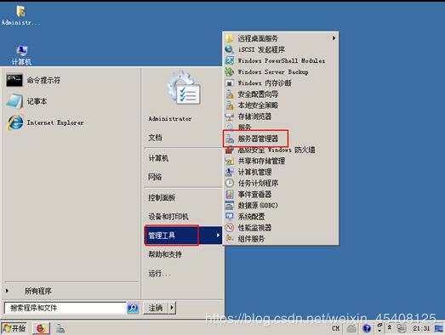
Task: Open 存储浏览器
Action: point(281,116)
